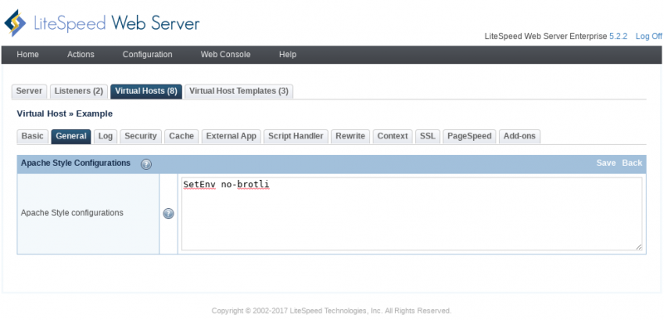This screenshot has width=664, height=320.
Task: Click the Back link in header
Action: pyautogui.click(x=632, y=163)
